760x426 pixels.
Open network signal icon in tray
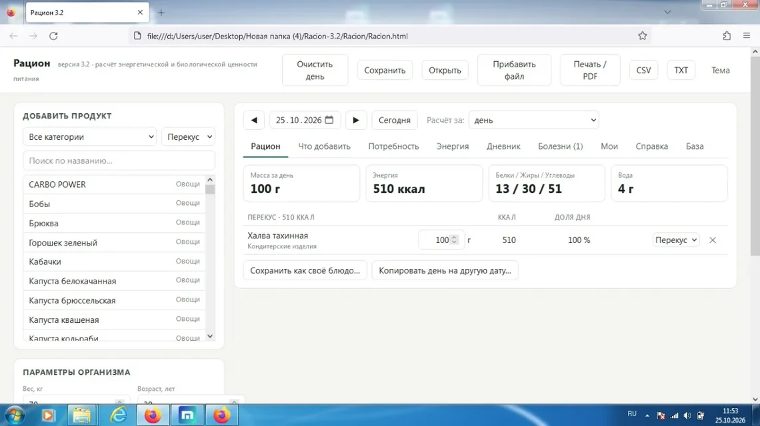(x=674, y=415)
